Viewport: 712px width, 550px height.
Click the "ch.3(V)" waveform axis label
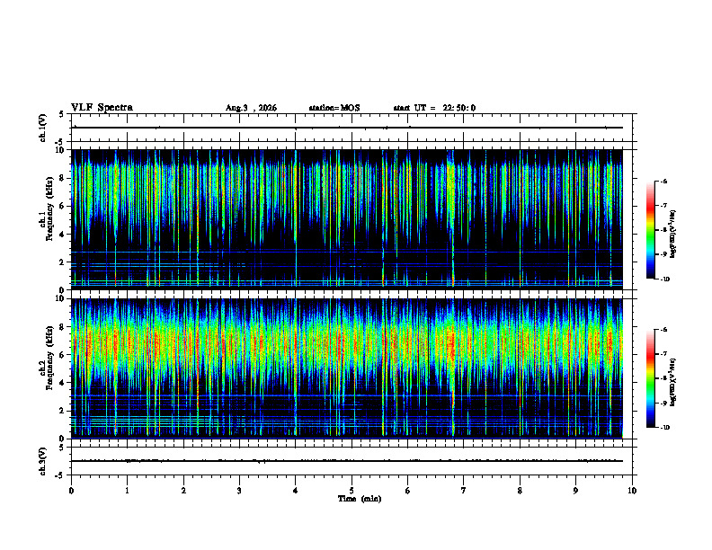pos(43,461)
